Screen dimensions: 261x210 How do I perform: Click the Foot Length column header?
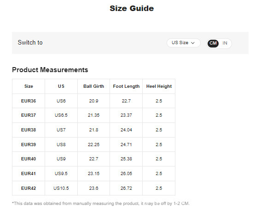(126, 86)
